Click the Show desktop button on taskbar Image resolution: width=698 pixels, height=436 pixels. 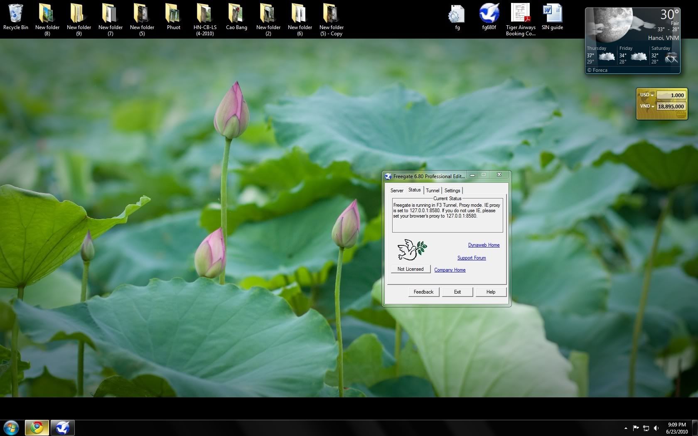pos(695,428)
